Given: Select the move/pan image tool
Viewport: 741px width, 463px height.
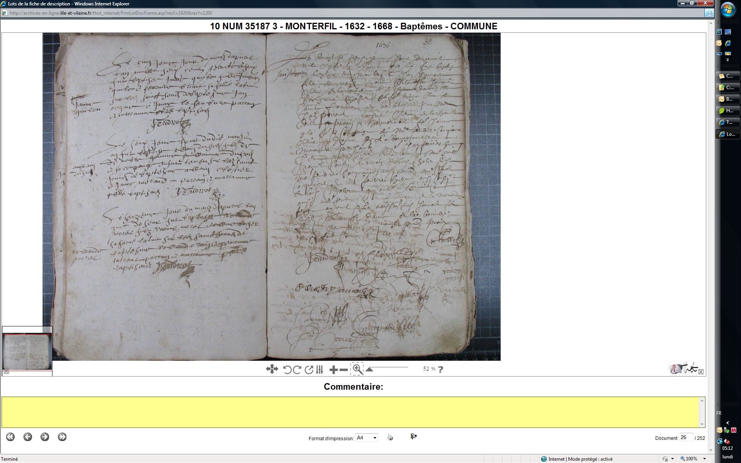Looking at the screenshot, I should [x=272, y=369].
